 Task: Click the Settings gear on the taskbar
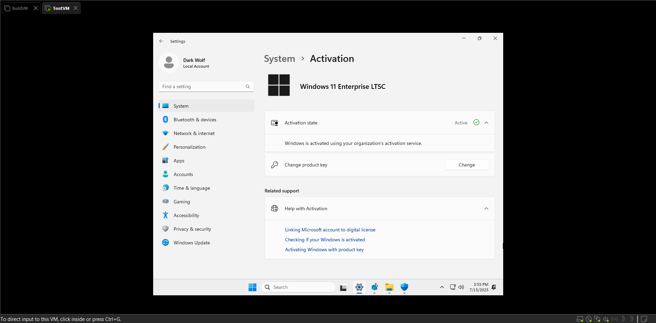[359, 287]
